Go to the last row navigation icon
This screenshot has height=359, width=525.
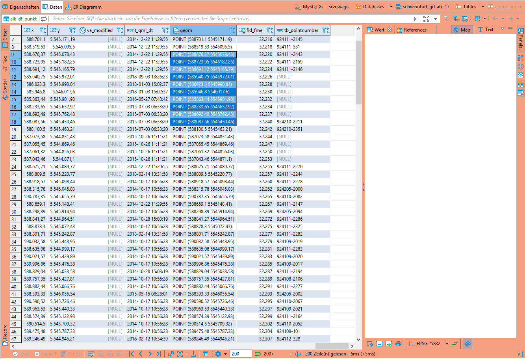click(x=159, y=354)
